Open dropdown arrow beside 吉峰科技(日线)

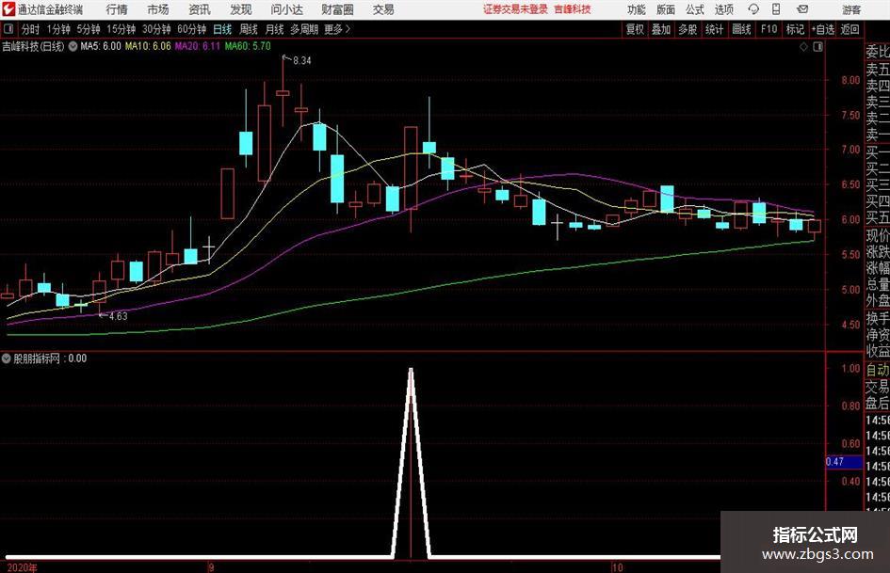(x=73, y=46)
